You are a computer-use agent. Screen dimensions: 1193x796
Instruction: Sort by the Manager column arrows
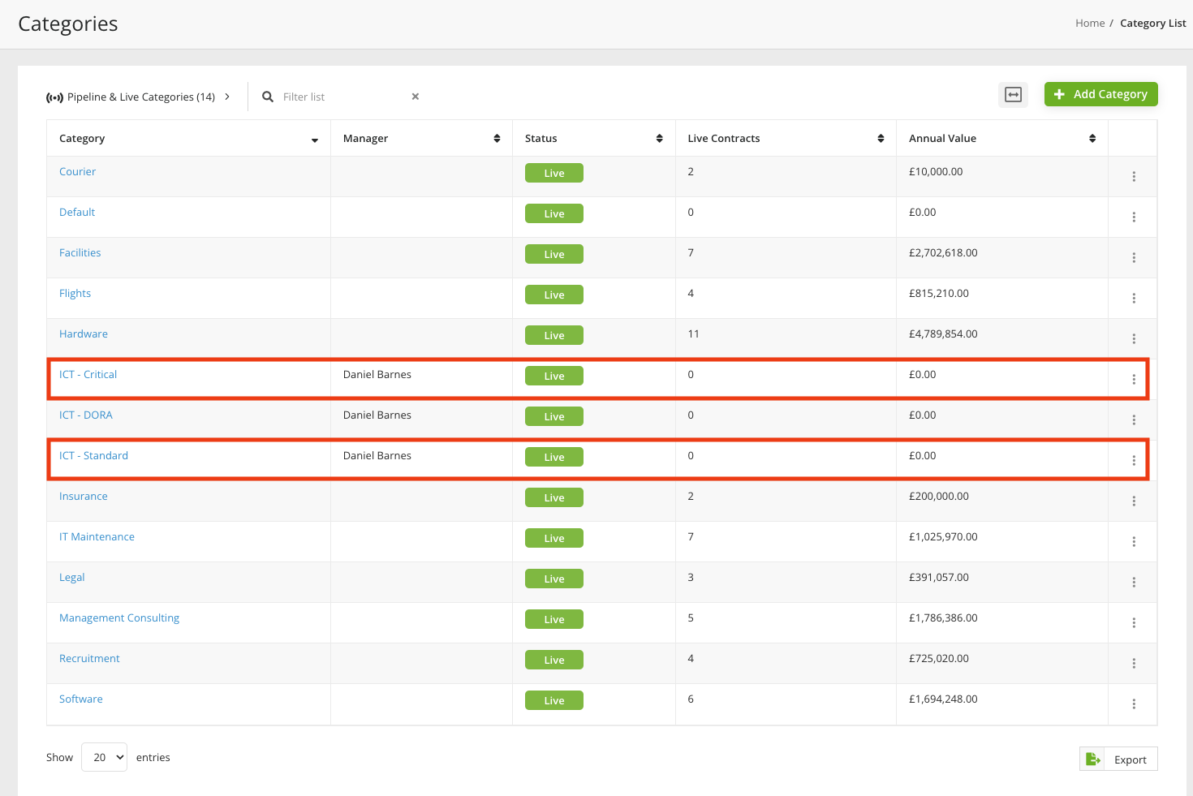coord(497,138)
